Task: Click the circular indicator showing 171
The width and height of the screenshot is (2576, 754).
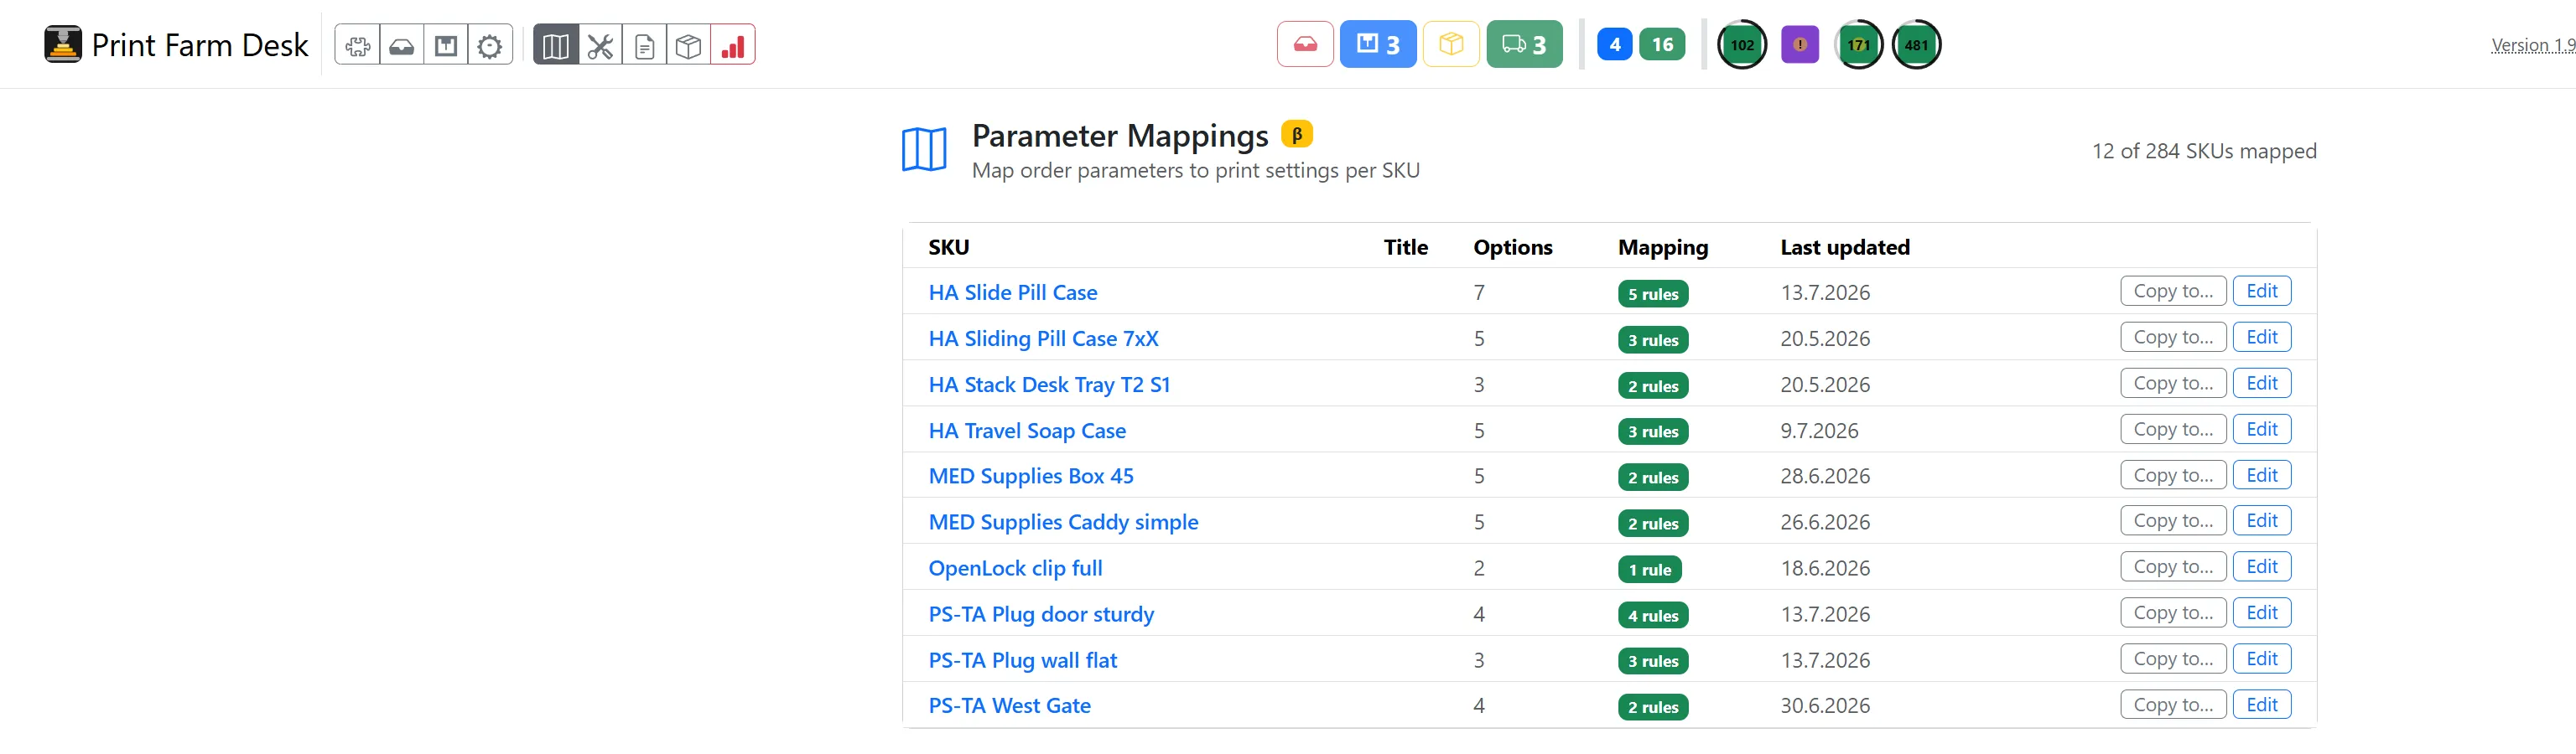Action: click(x=1859, y=45)
